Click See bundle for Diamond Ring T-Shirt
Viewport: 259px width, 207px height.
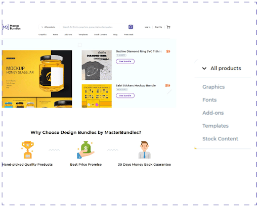125,62
